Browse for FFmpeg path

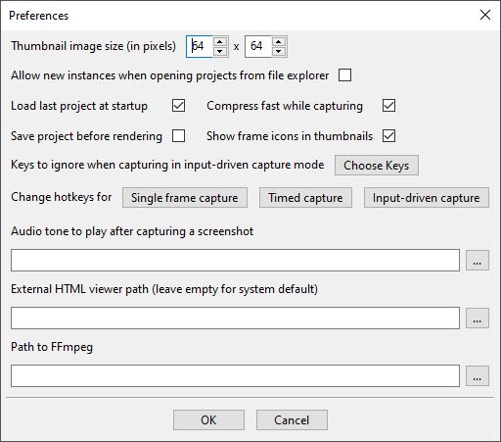click(478, 376)
